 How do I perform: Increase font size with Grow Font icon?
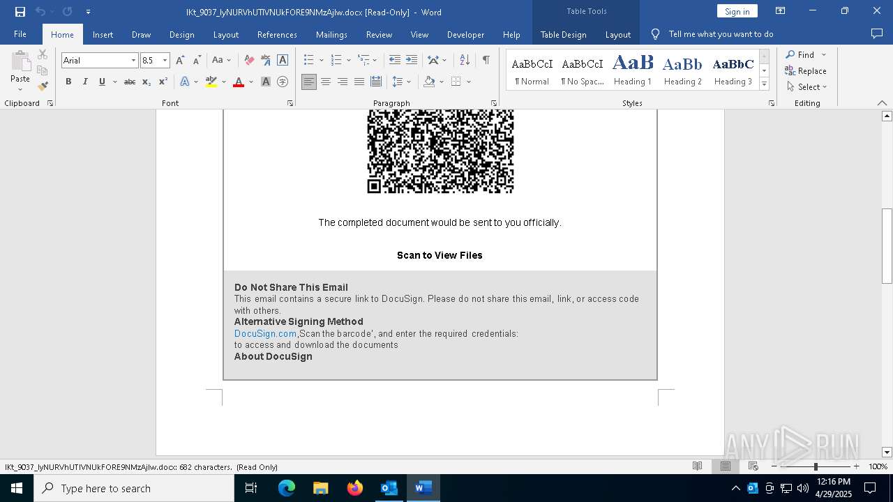coord(180,61)
